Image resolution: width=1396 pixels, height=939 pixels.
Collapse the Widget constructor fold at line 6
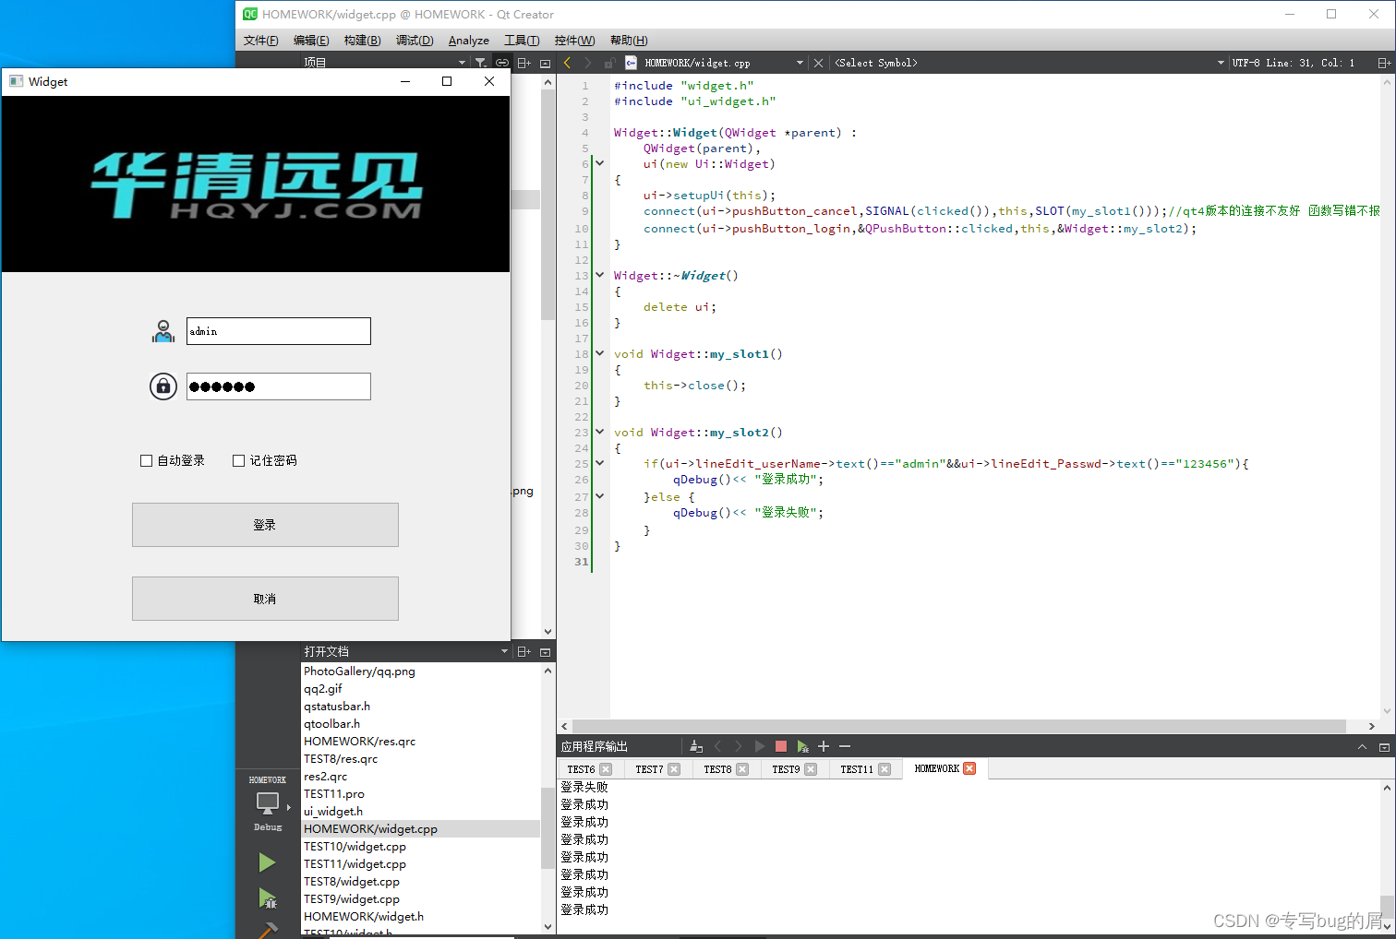coord(599,163)
